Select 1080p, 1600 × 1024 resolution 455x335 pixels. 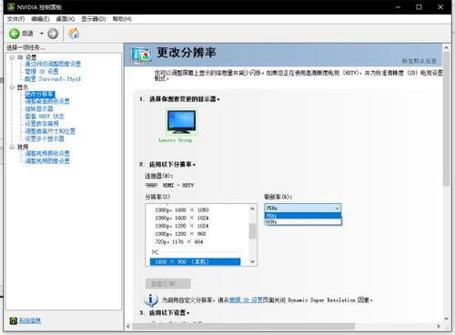[x=182, y=218]
